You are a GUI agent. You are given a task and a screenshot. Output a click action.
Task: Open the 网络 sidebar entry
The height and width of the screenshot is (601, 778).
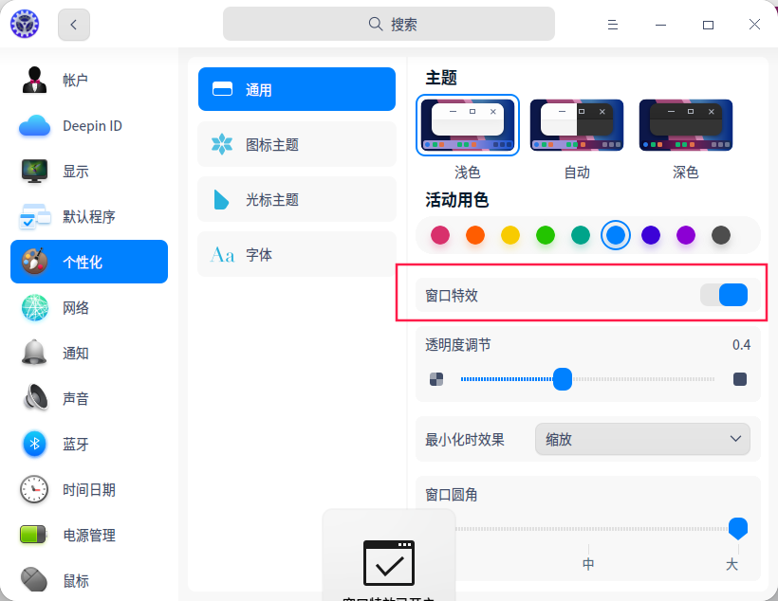tap(89, 307)
